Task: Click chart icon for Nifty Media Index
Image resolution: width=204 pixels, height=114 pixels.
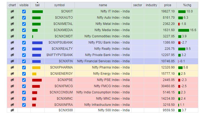Action: (12, 30)
